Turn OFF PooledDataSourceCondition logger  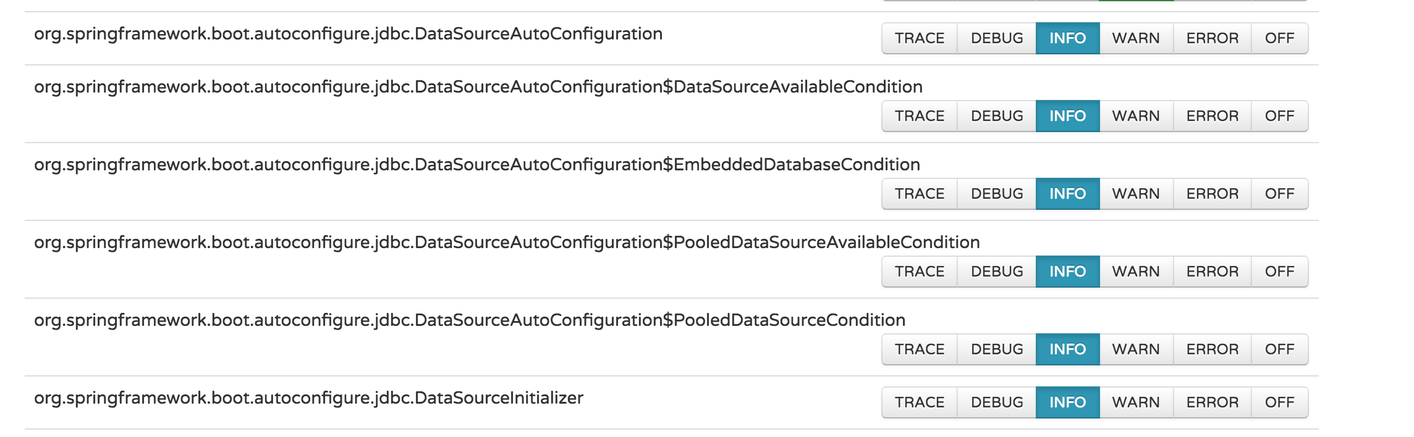click(1279, 349)
